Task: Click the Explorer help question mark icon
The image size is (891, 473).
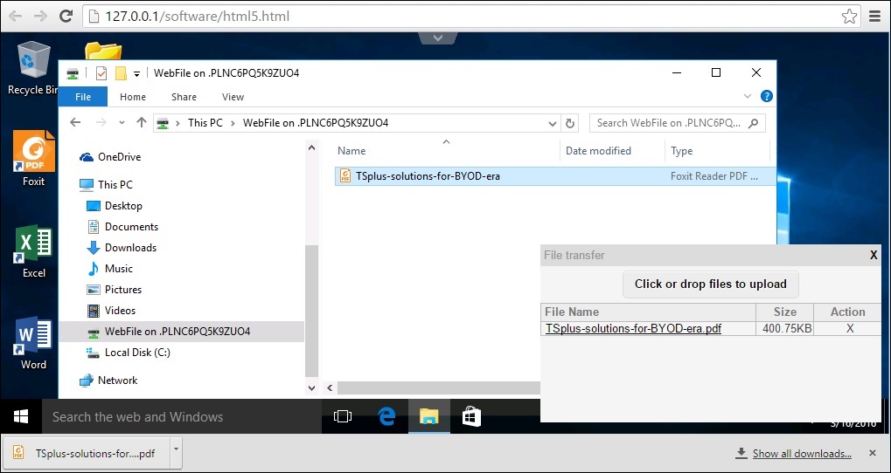Action: [x=766, y=97]
